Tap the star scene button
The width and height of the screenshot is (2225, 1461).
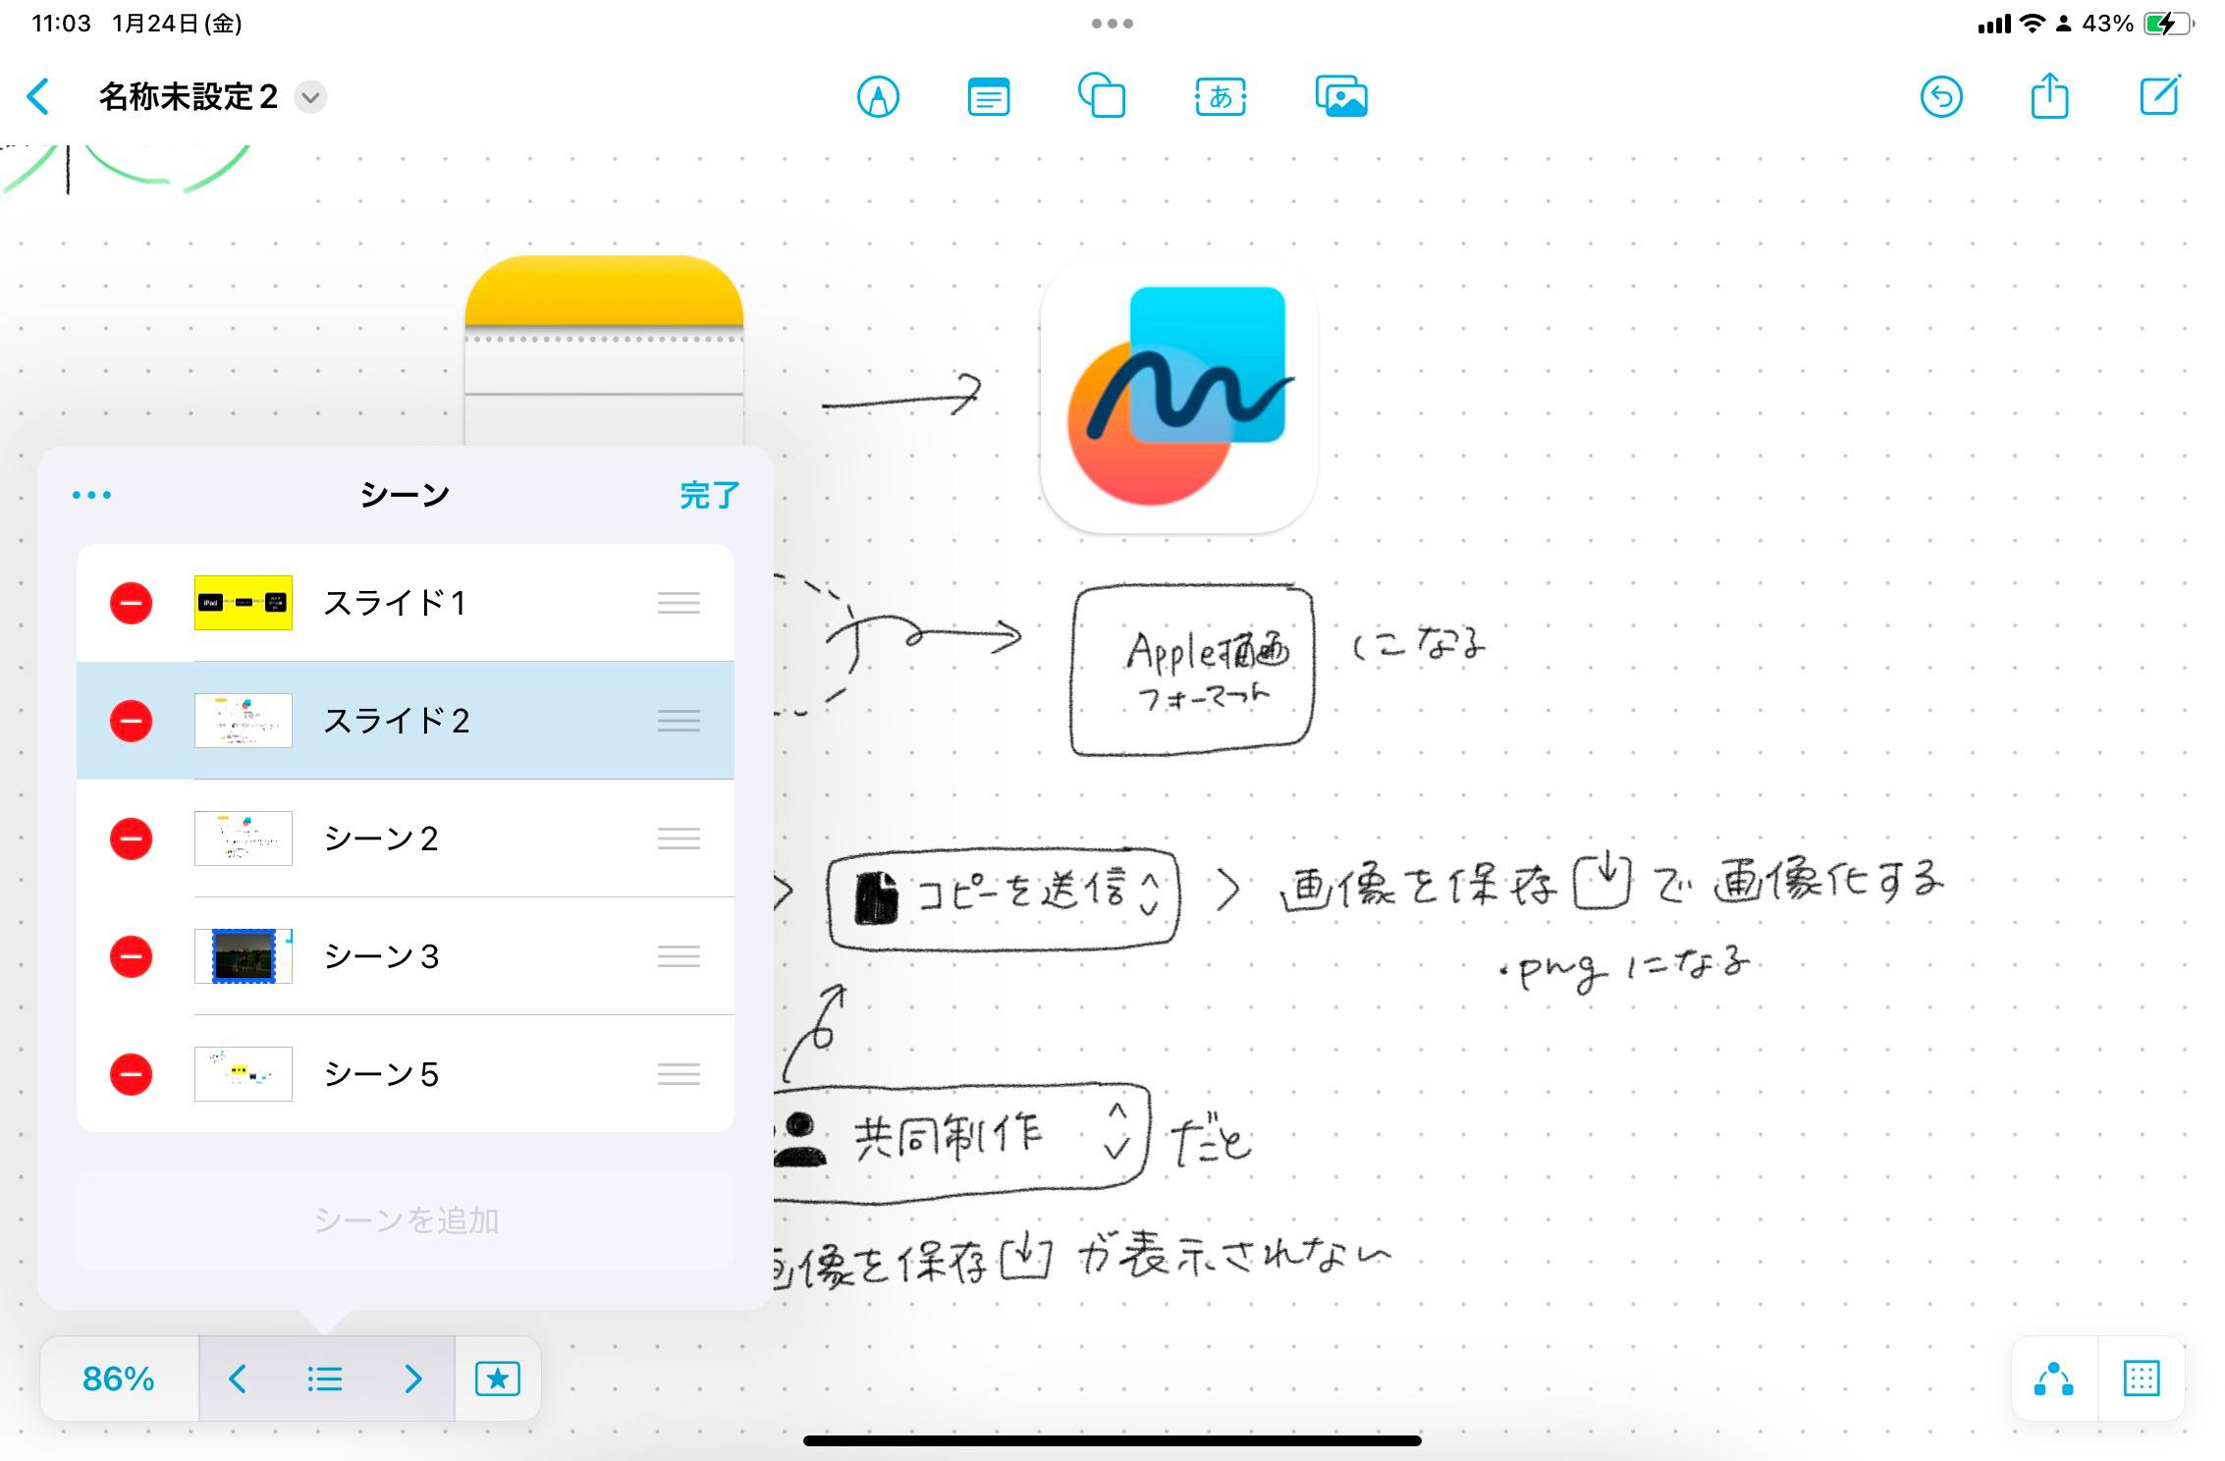click(498, 1379)
